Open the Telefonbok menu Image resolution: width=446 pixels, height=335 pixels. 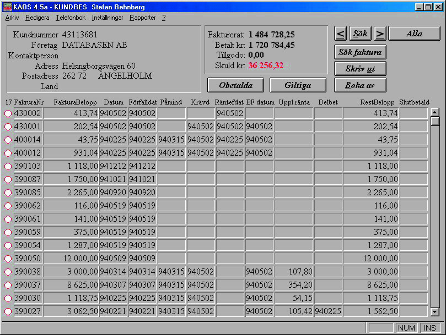pos(71,18)
